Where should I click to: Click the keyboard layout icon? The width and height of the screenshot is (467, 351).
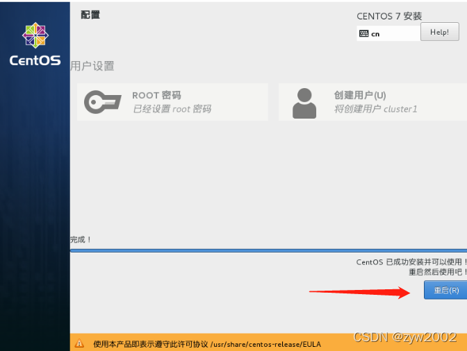click(x=364, y=33)
